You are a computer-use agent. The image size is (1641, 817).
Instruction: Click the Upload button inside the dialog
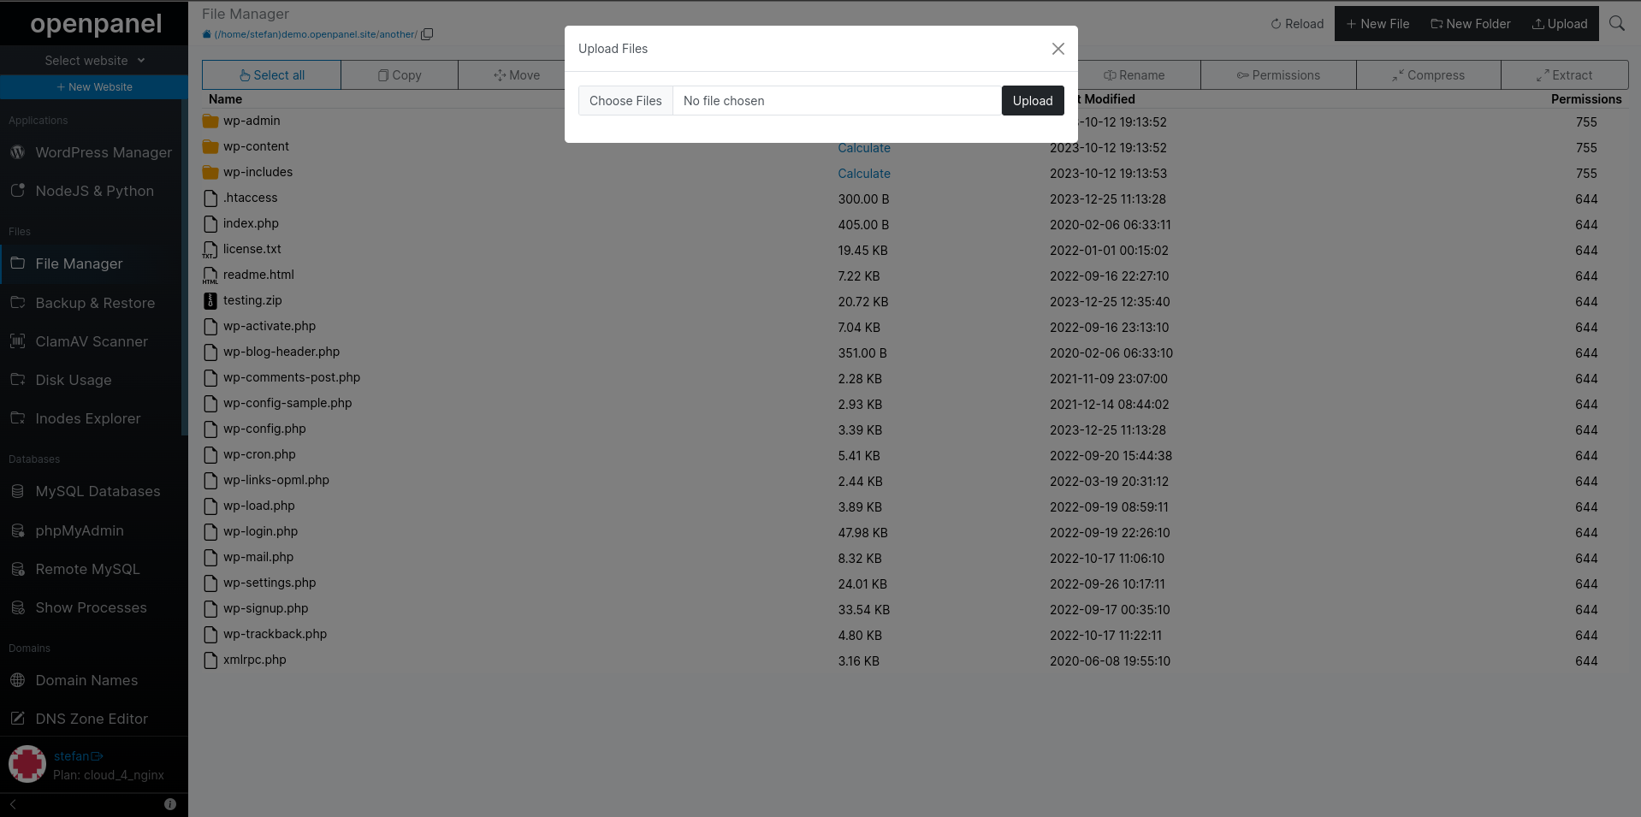coord(1033,101)
